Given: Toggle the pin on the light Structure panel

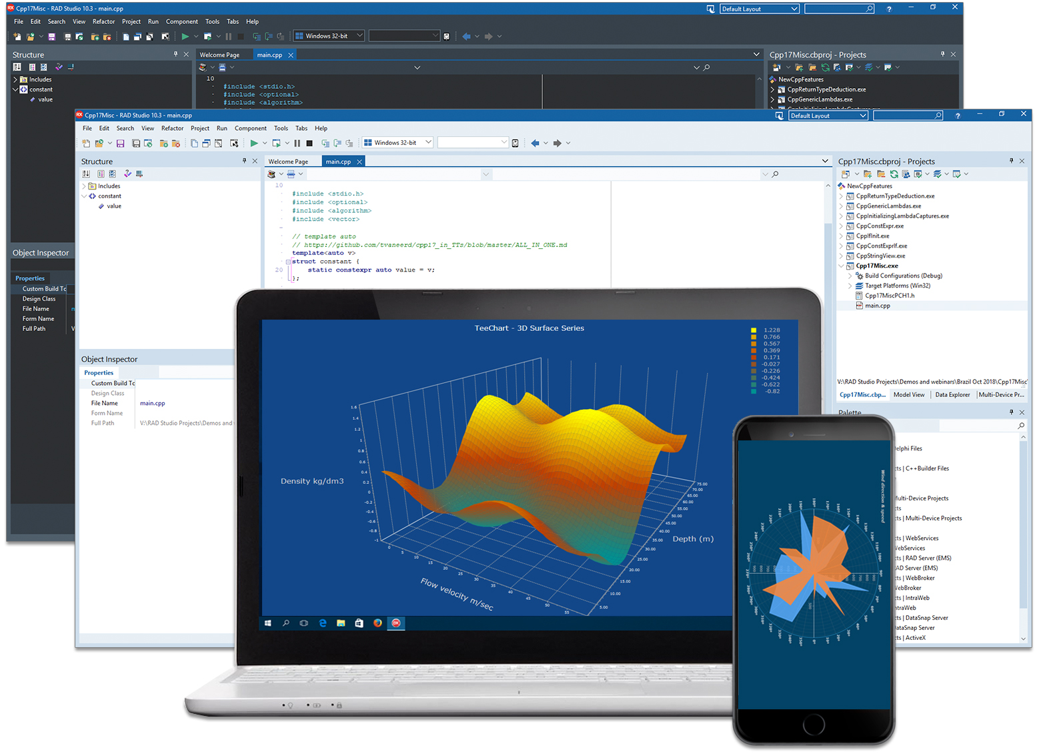Looking at the screenshot, I should pos(244,161).
